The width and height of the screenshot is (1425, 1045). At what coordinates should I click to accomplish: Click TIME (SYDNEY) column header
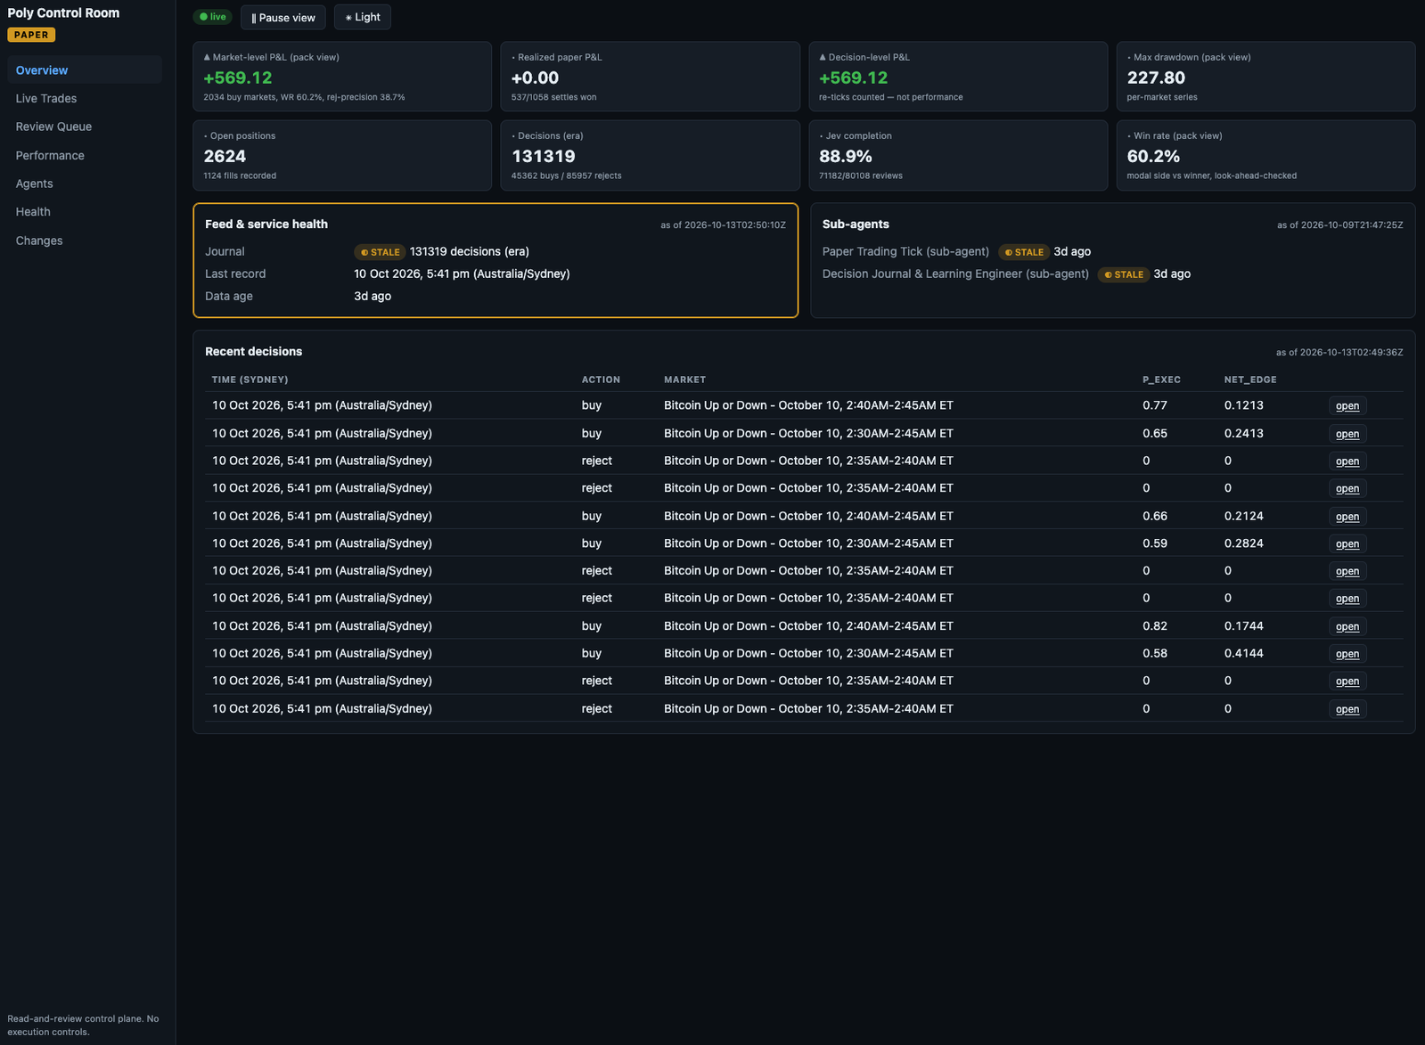pos(250,380)
